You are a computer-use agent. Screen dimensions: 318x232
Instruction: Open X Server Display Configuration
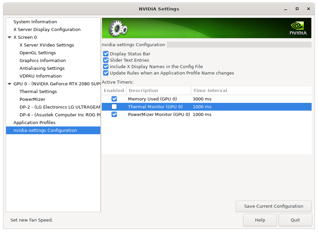pyautogui.click(x=47, y=29)
